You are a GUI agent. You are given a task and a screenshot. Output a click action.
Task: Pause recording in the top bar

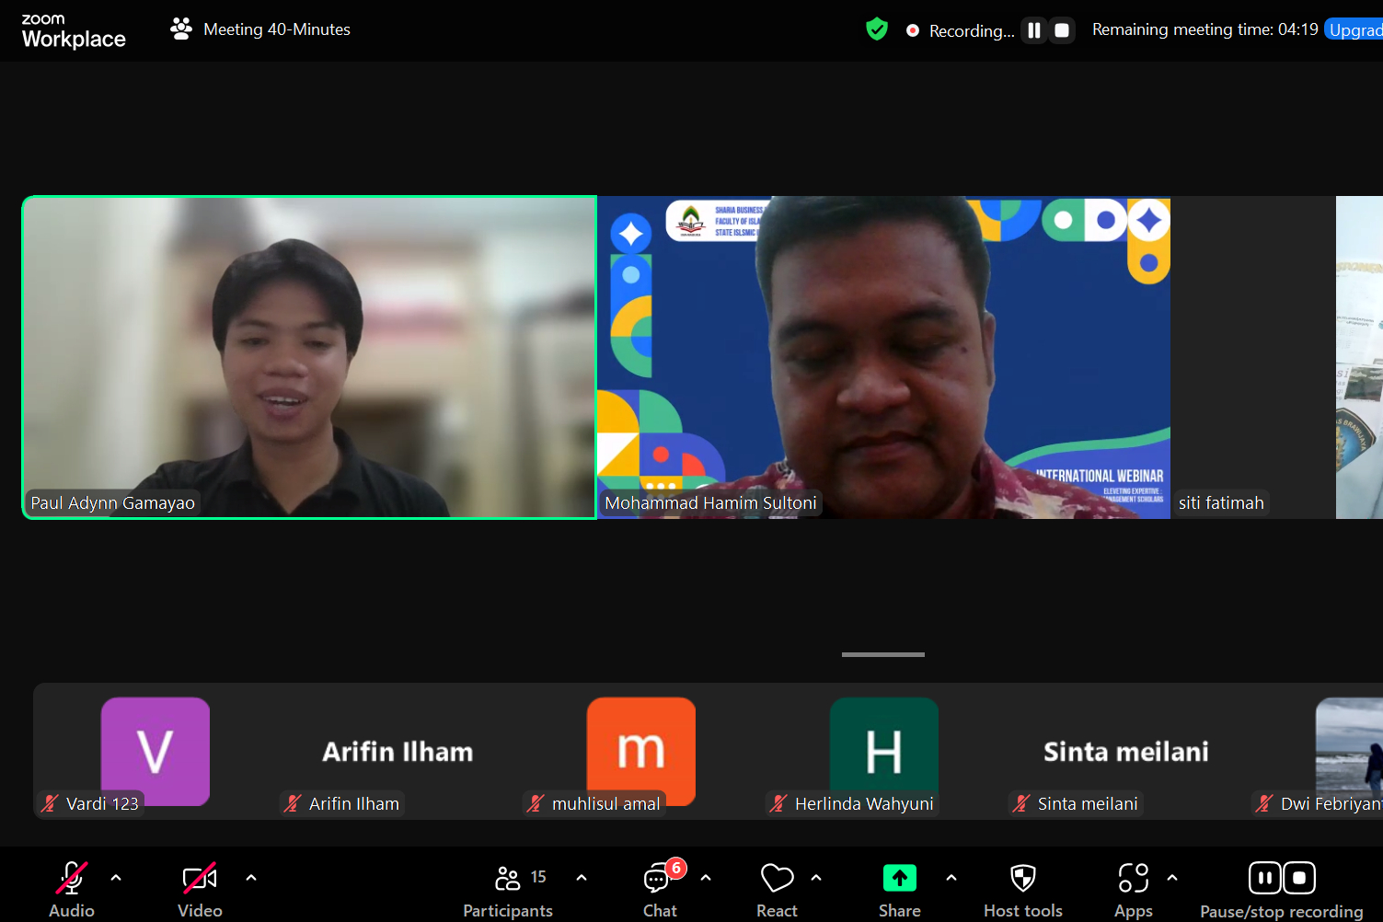[1034, 30]
